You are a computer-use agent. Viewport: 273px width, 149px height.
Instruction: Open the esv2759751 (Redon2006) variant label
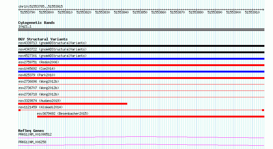tap(39, 62)
